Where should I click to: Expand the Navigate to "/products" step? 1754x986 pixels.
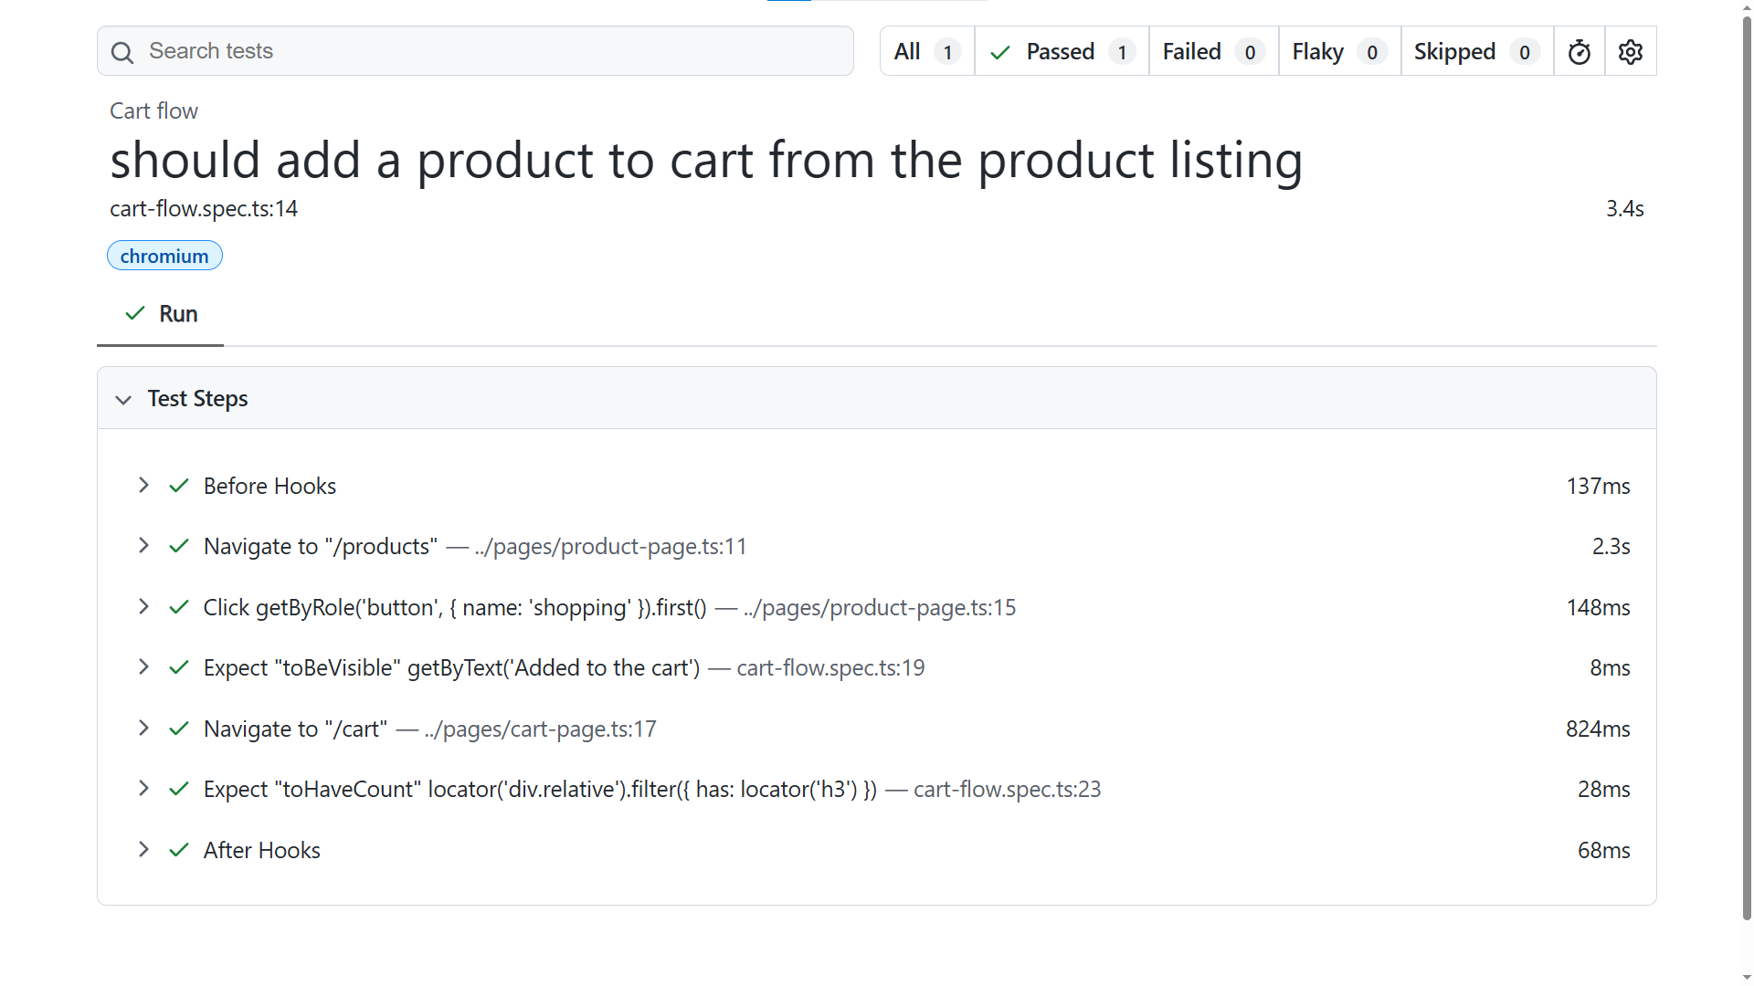[x=143, y=545]
